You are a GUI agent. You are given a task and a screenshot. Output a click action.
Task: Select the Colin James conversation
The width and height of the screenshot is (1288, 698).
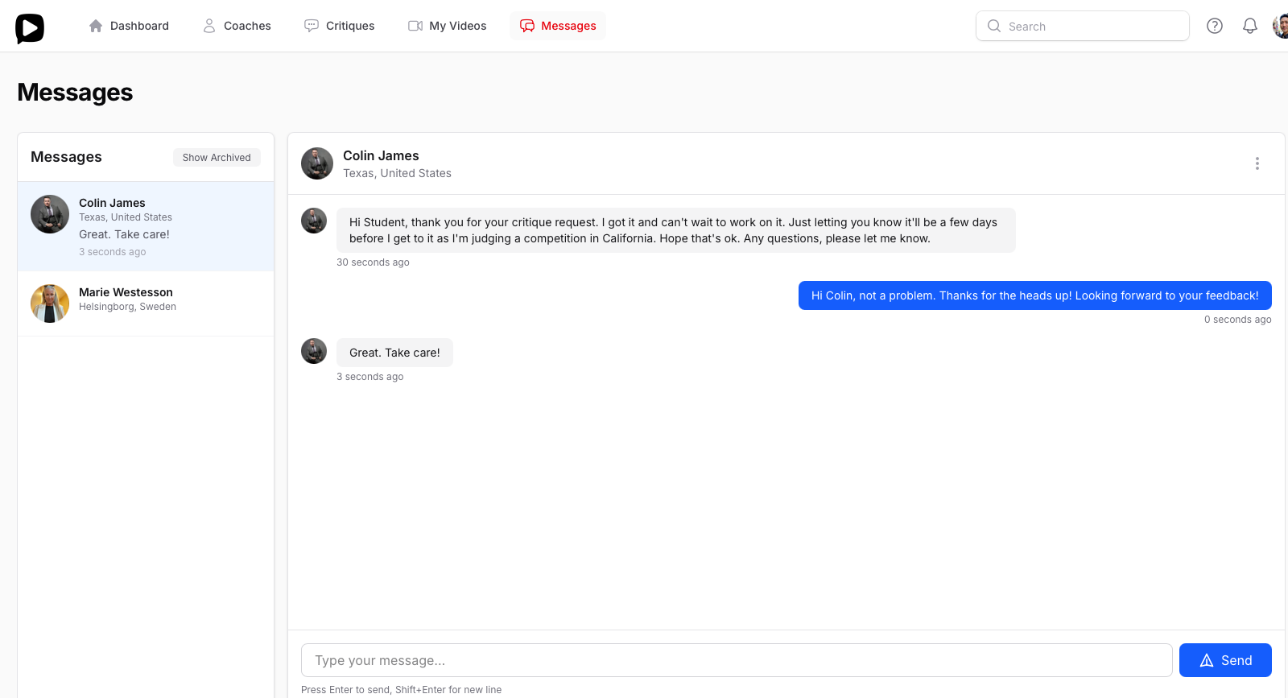(x=145, y=226)
